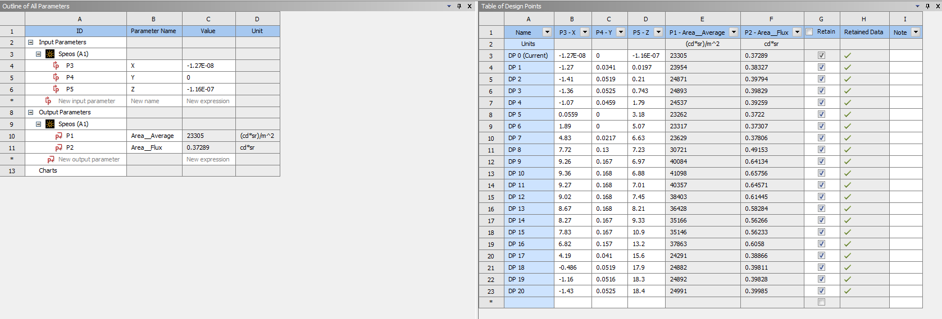Click the Speos icon under Input Parameters

[50, 54]
